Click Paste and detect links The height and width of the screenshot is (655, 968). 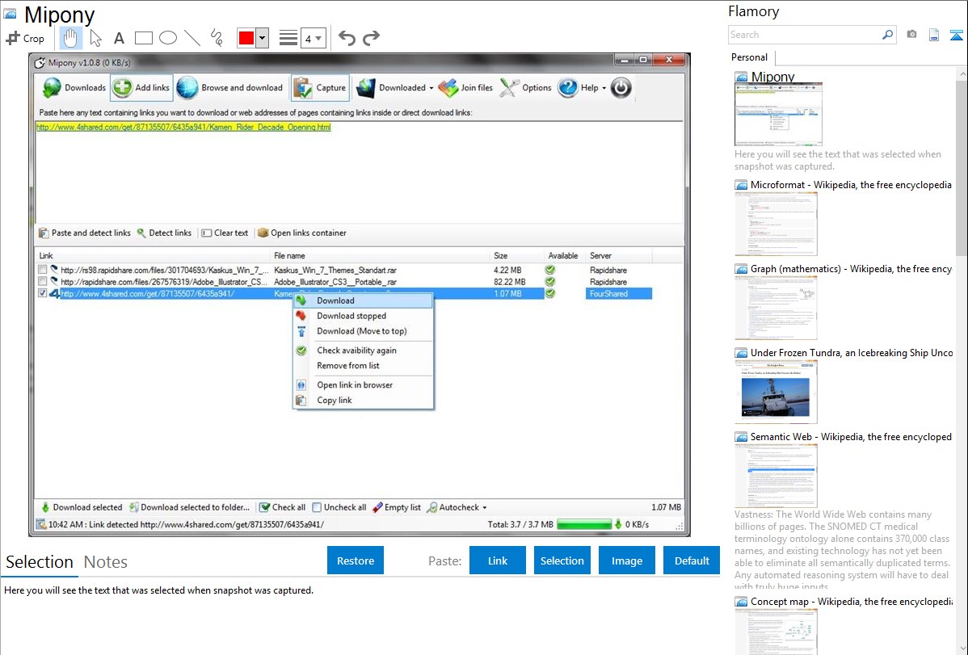coord(85,233)
